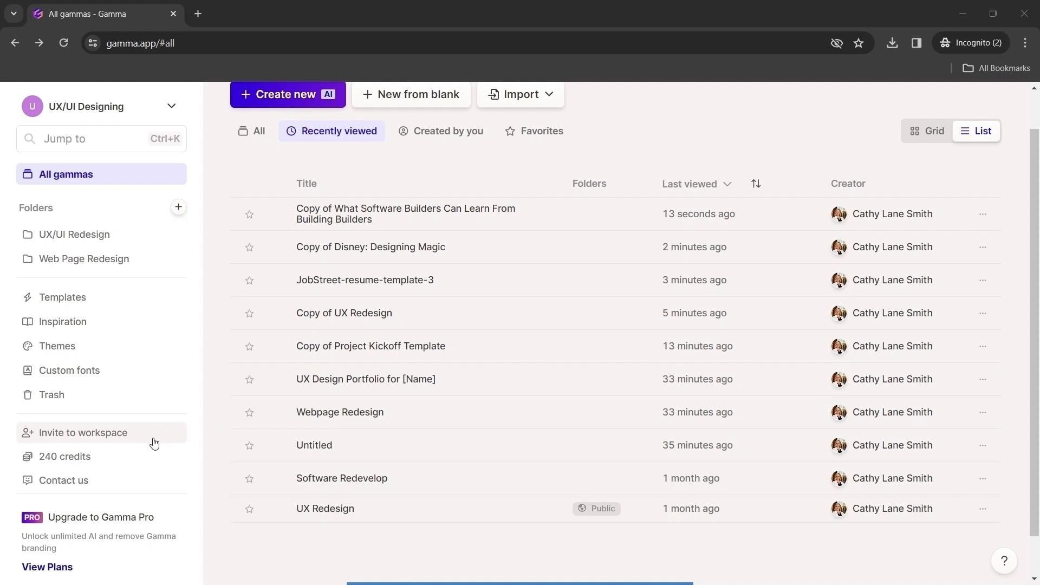Star the Copy of Disney: Designing Magic

tap(249, 248)
